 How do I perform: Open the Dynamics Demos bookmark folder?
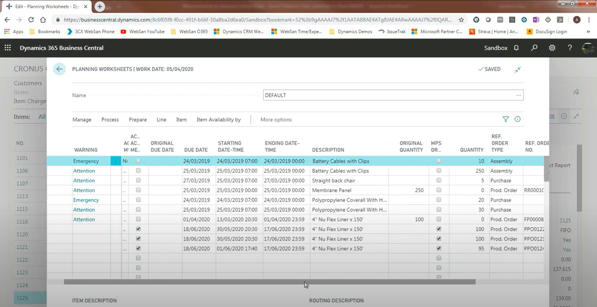pyautogui.click(x=350, y=32)
